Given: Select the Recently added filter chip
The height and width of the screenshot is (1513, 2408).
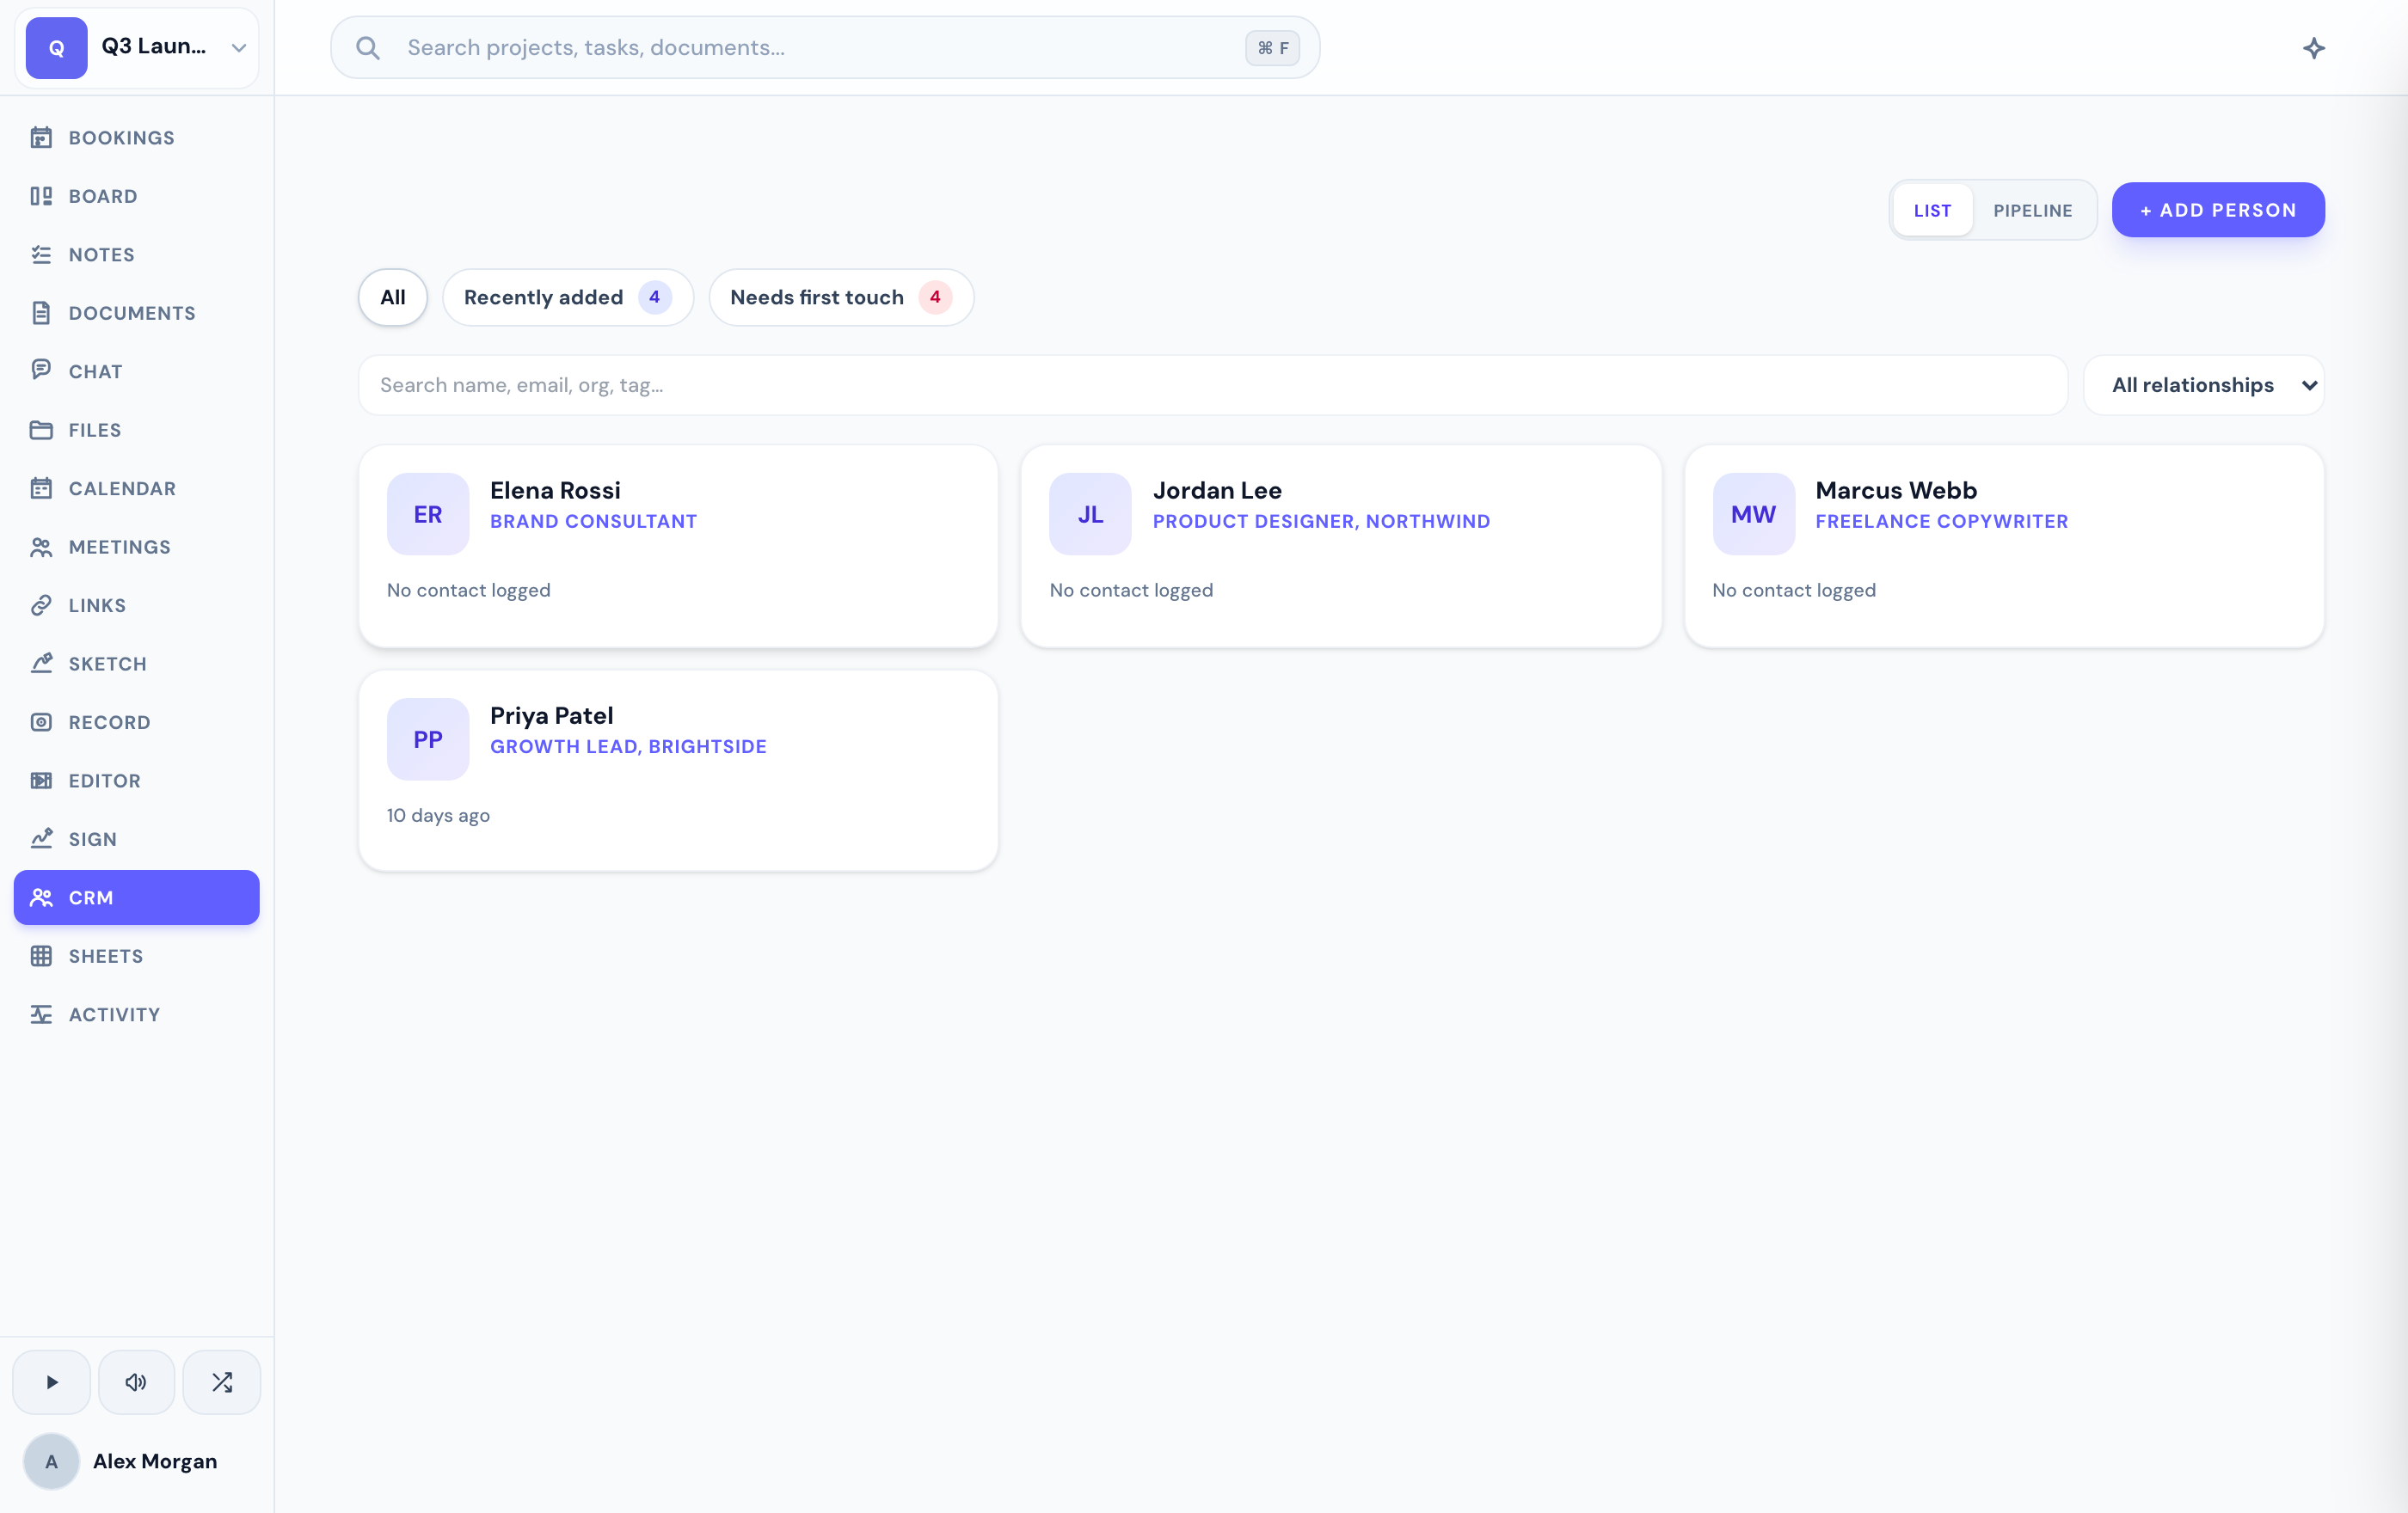Looking at the screenshot, I should pos(568,297).
